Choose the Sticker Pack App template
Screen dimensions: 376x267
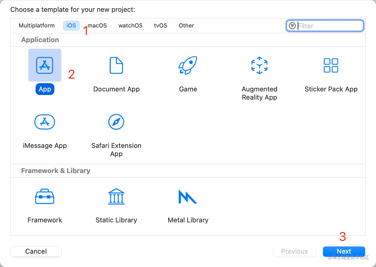click(331, 65)
